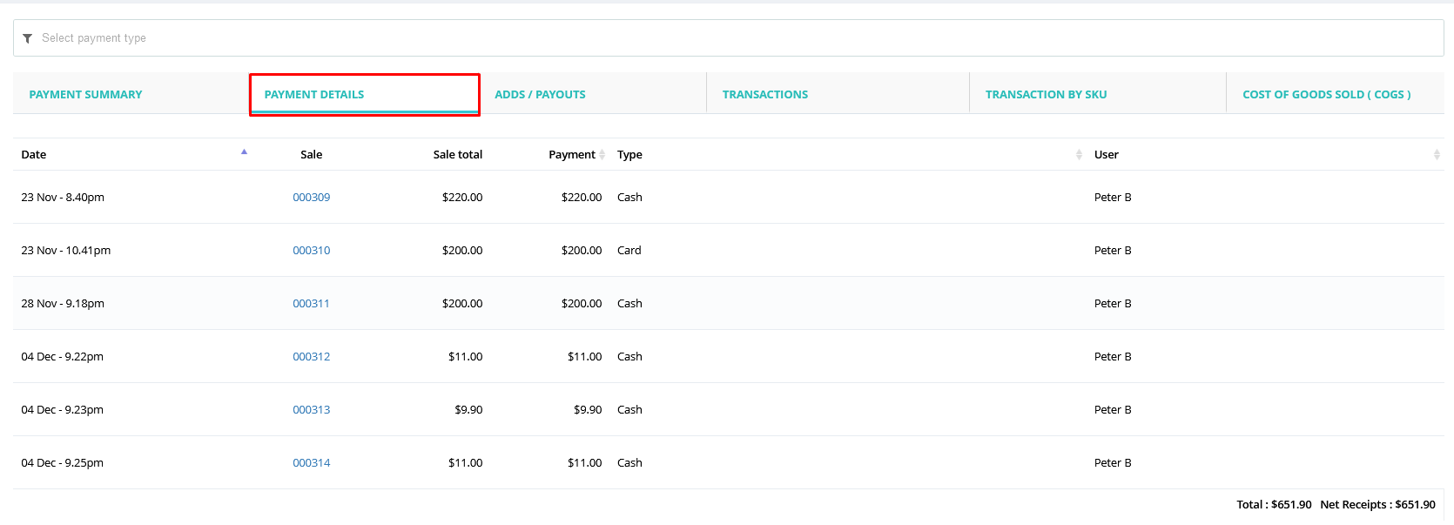Screen dimensions: 1454x525
Task: Open sale 000310
Action: 311,250
